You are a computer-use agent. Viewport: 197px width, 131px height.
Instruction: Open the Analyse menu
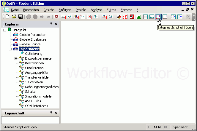point(96,10)
